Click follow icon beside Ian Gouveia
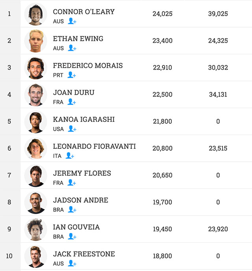 pos(72,236)
